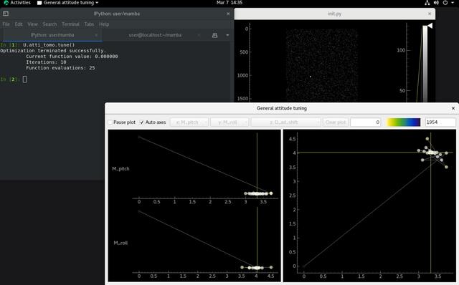The width and height of the screenshot is (459, 285).
Task: Click the new terminal tab icon in title bar
Action: 6,14
